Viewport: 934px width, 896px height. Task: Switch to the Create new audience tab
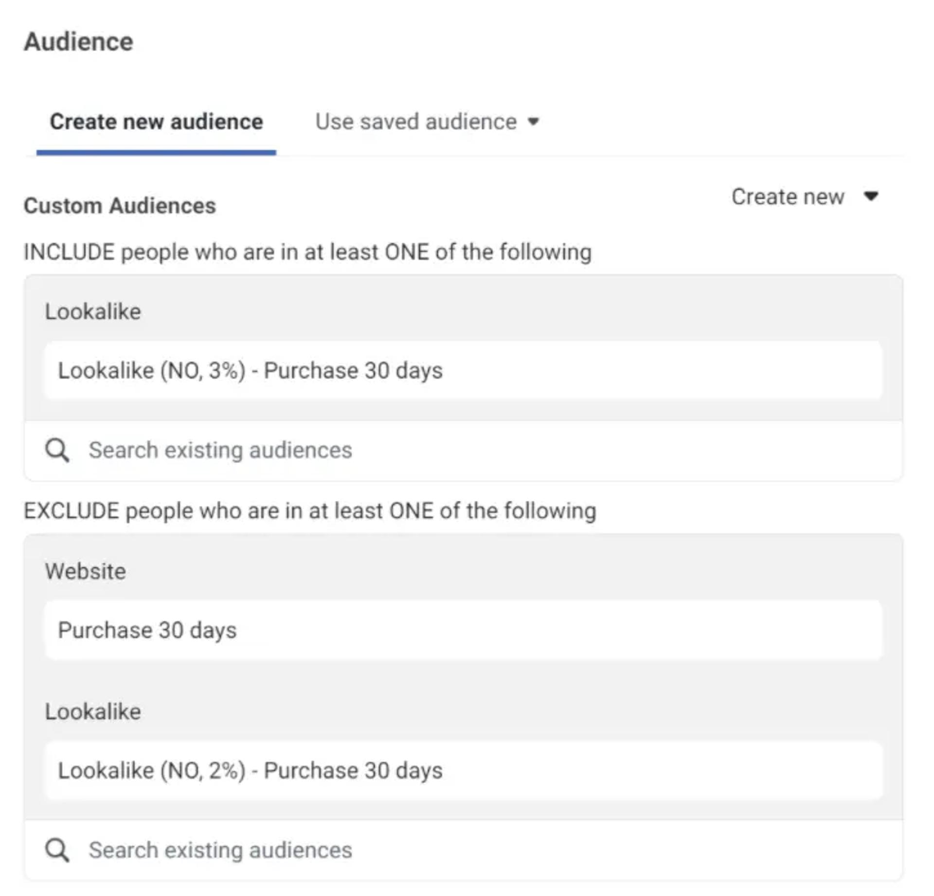(156, 122)
